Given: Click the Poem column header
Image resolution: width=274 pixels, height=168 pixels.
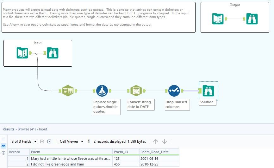Looking at the screenshot, I should [x=71, y=152].
